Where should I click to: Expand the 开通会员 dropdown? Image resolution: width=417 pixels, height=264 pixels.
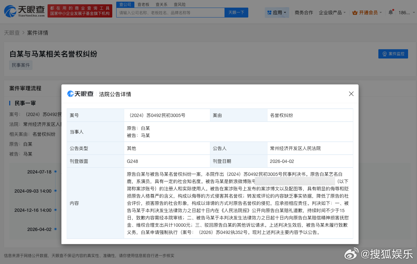pyautogui.click(x=368, y=13)
